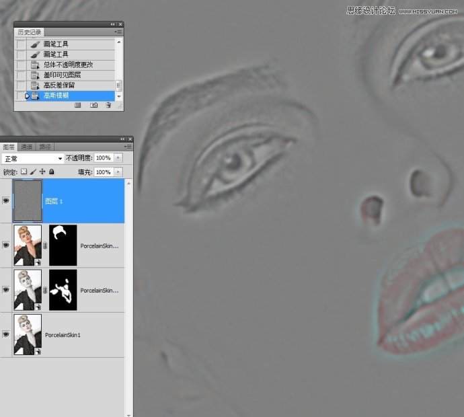The height and width of the screenshot is (417, 464).
Task: Create new snapshot using the camera icon
Action: [93, 106]
